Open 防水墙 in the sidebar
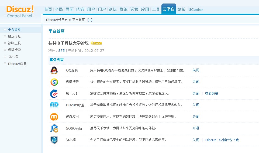The image size is (259, 153). click(x=13, y=57)
